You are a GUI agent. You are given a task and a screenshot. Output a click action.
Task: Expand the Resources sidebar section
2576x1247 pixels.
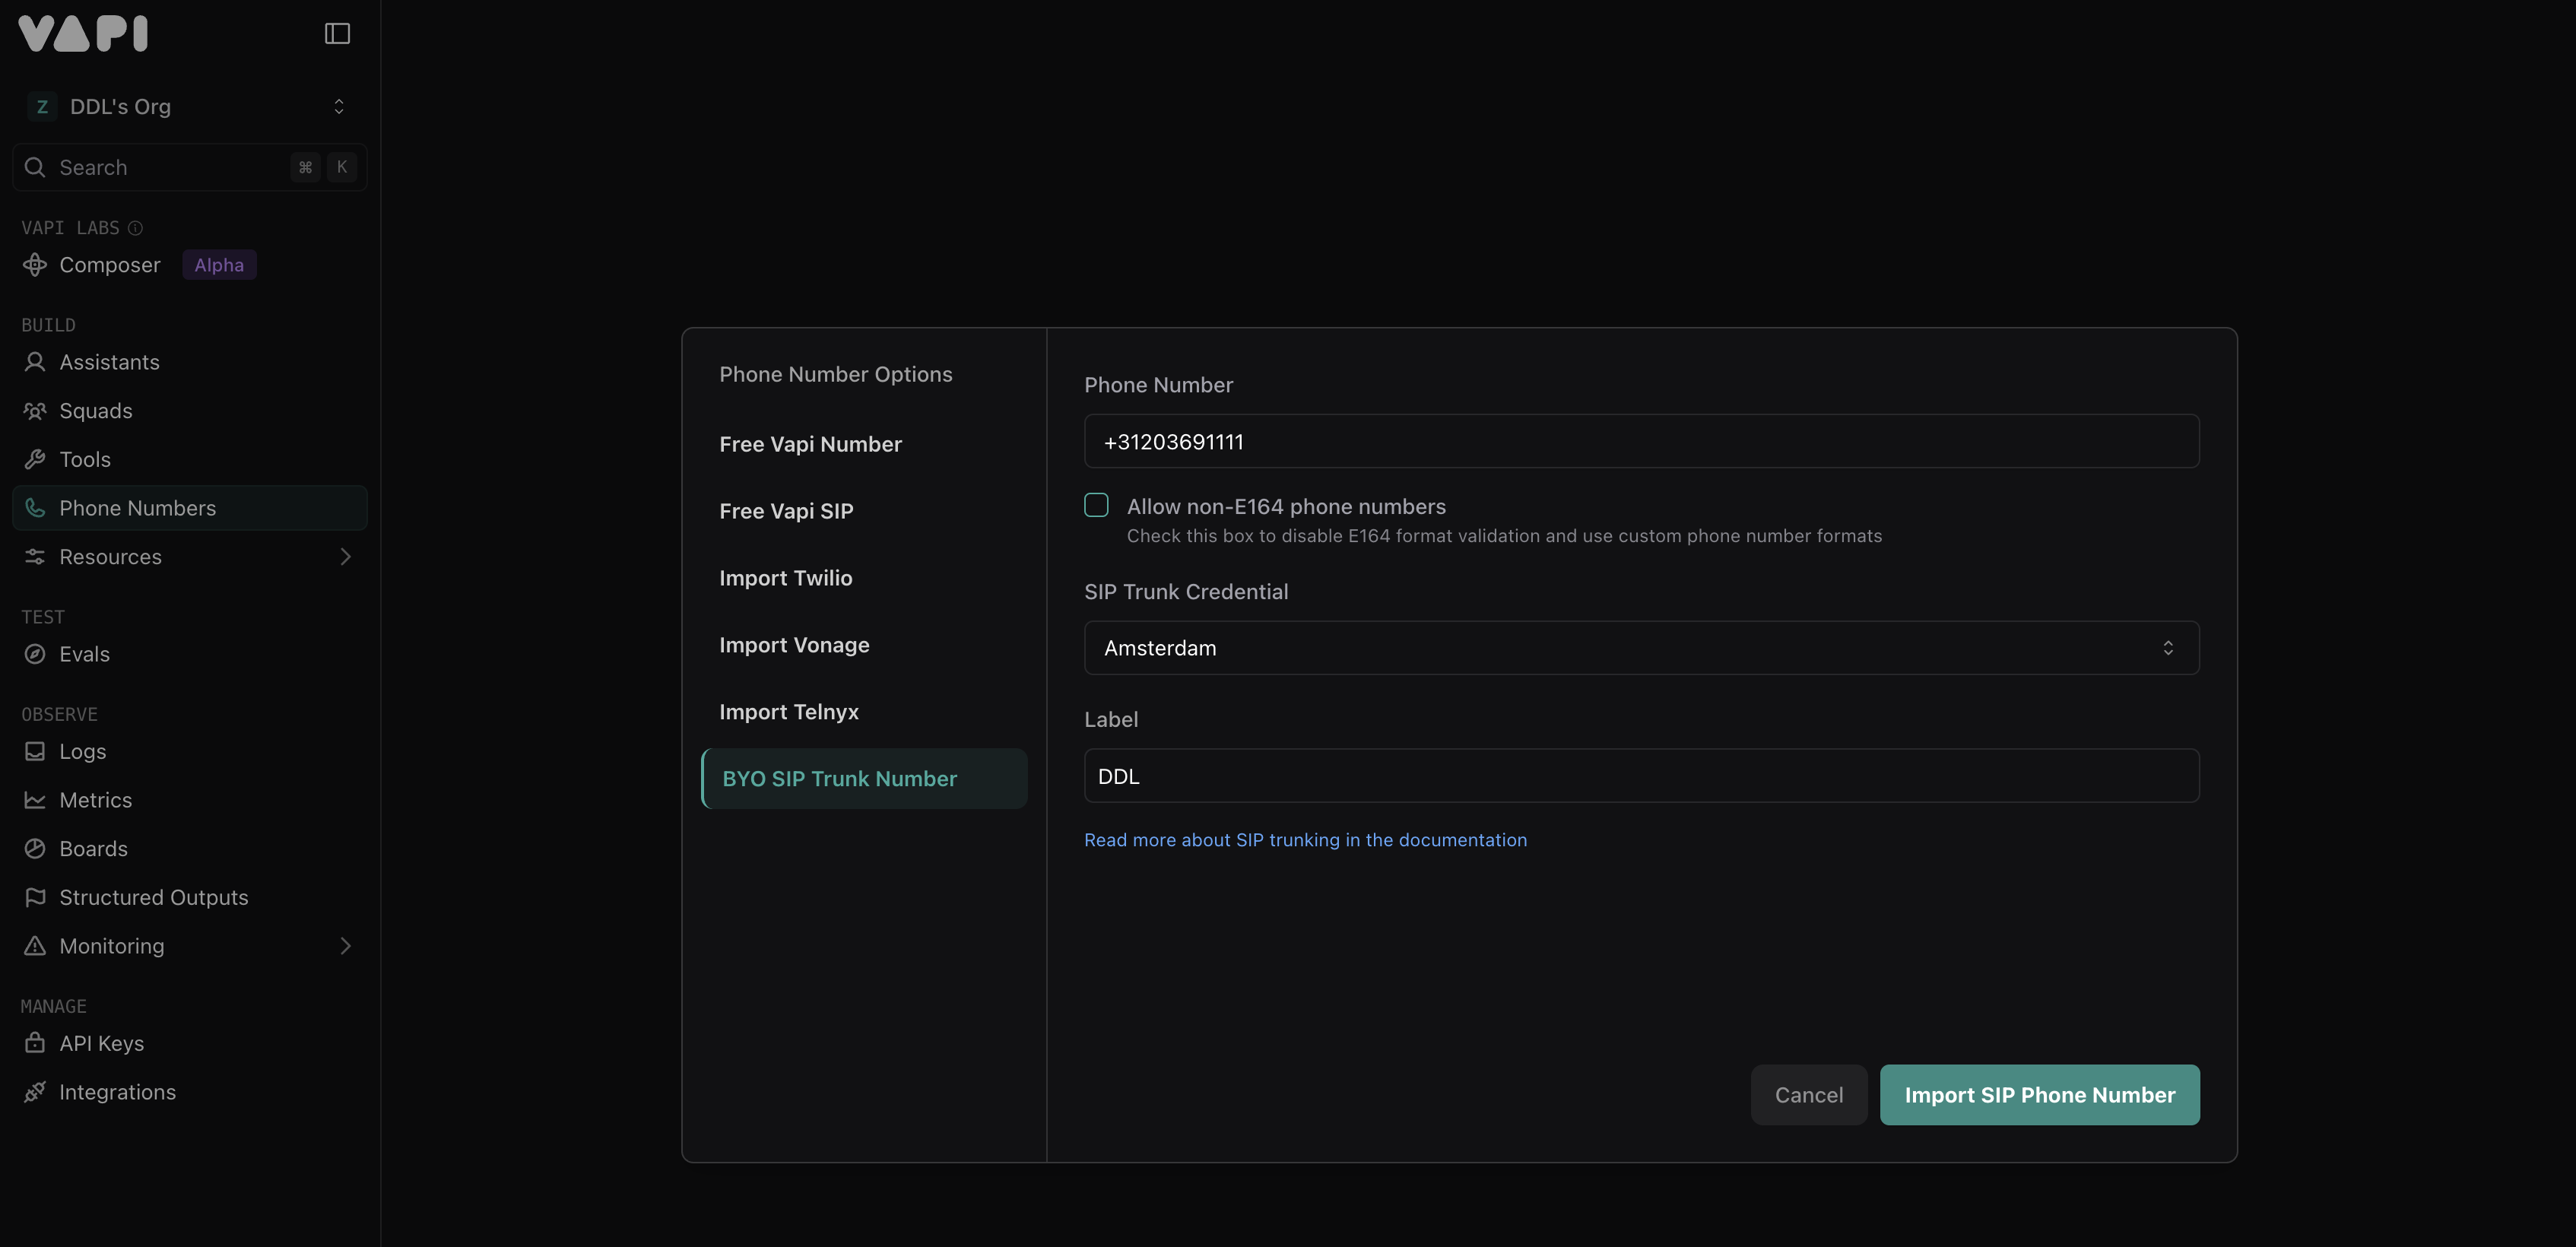point(345,557)
